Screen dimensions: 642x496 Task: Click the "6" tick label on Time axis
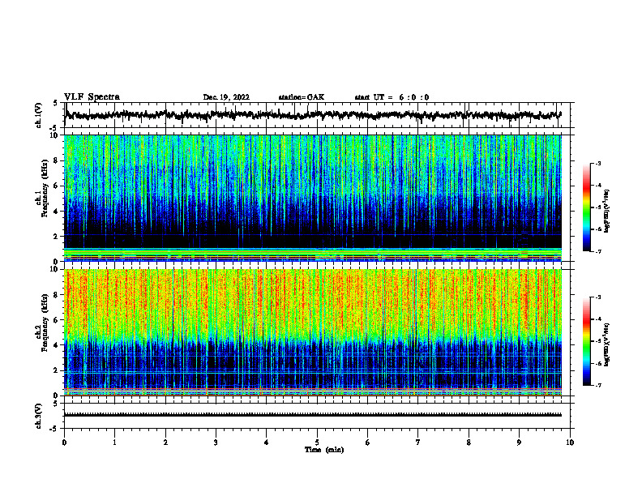[x=368, y=442]
